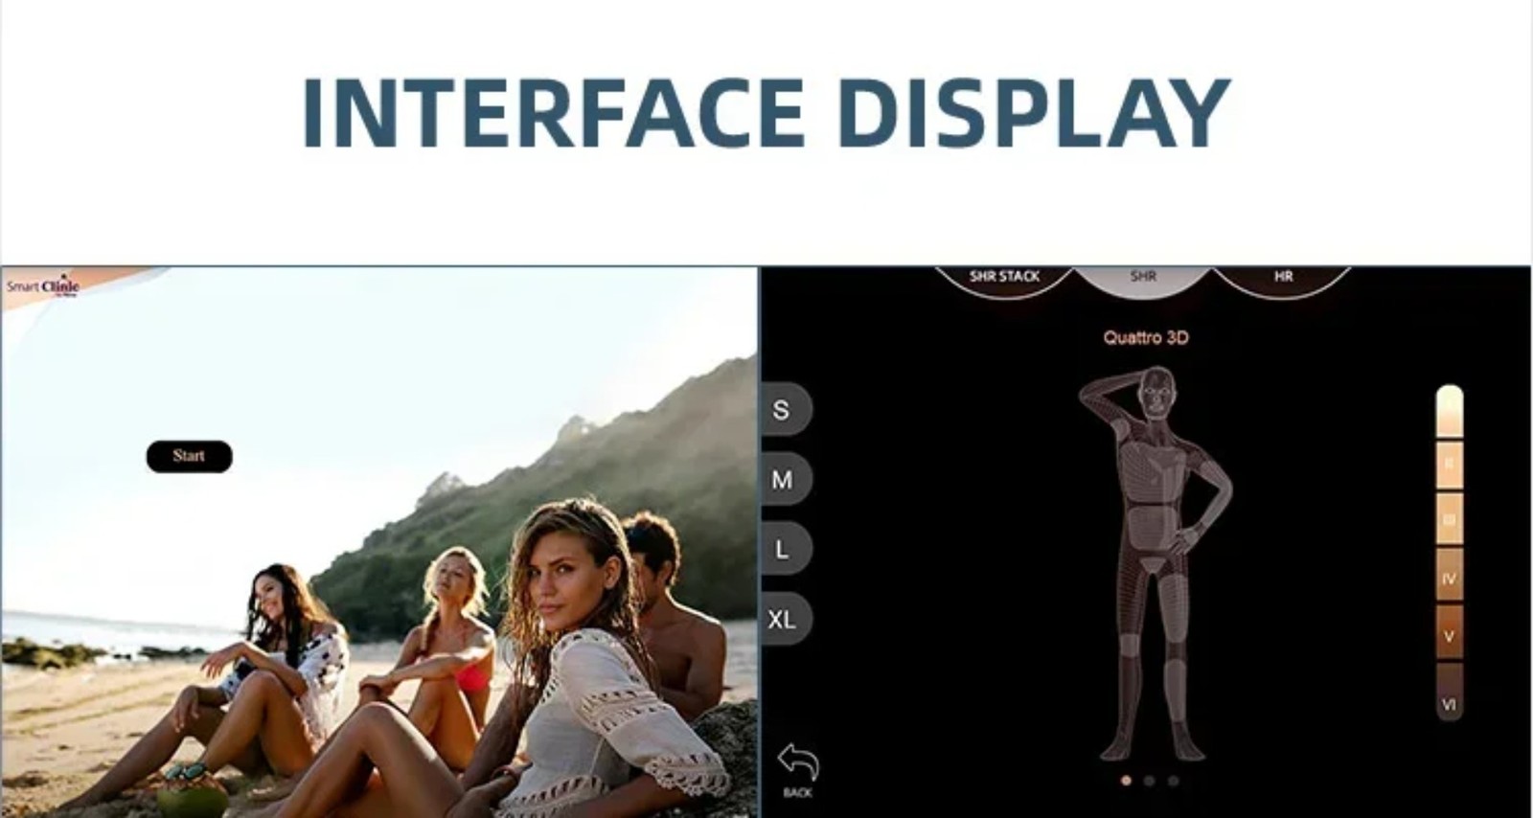Tap the head of the 3D body model

1158,394
